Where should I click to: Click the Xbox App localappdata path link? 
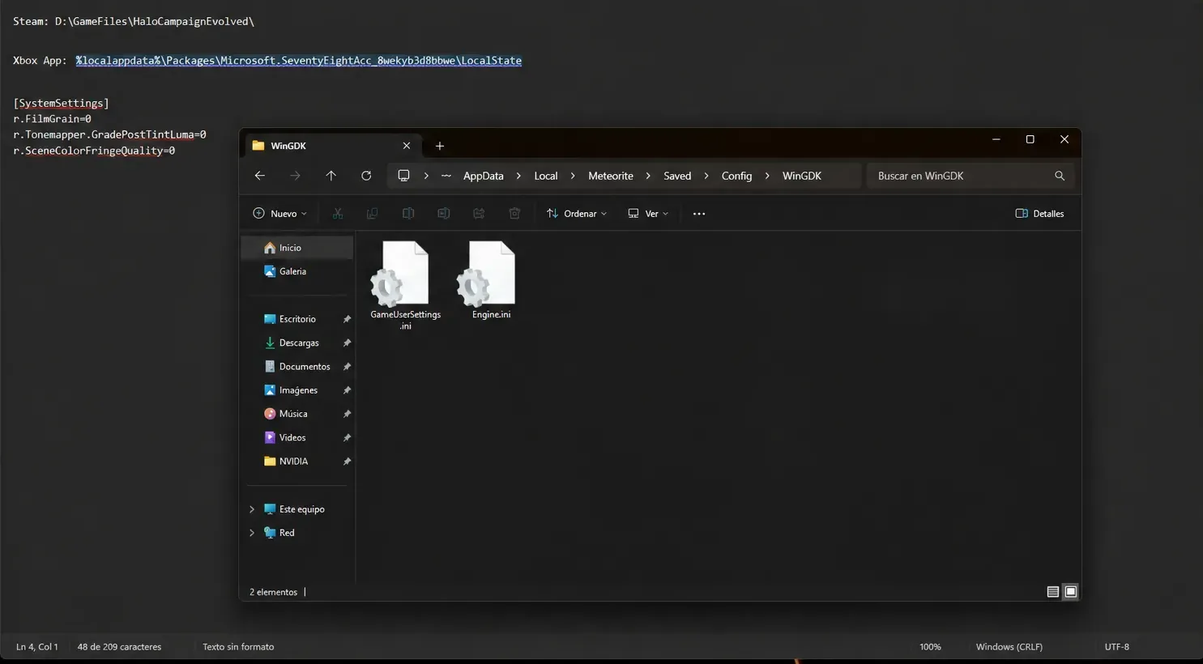(298, 61)
